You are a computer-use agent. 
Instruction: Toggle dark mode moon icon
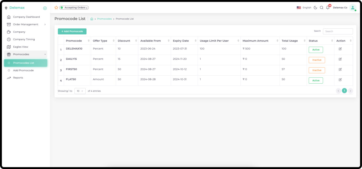coord(315,8)
